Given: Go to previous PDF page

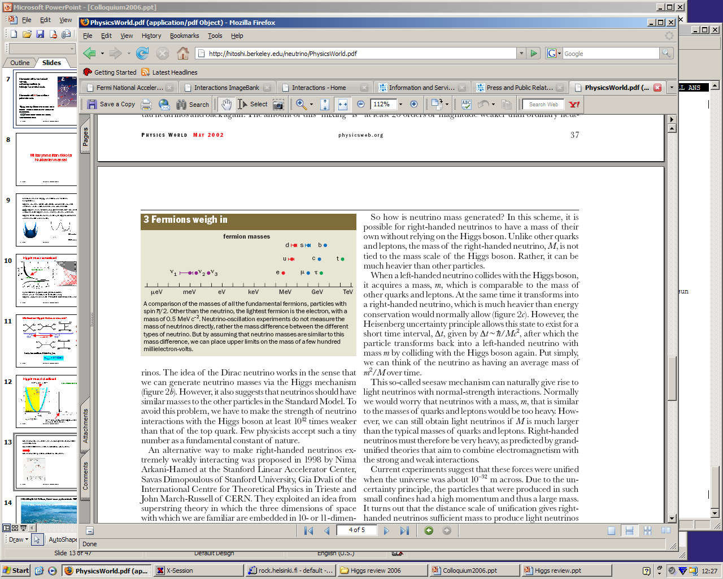Looking at the screenshot, I should click(x=327, y=530).
